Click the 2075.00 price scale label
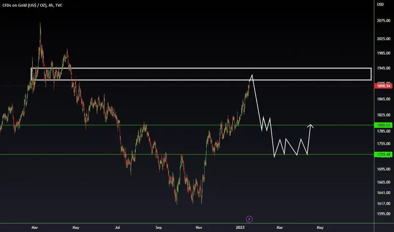Screen dimensions: 394x232 tap(383, 21)
